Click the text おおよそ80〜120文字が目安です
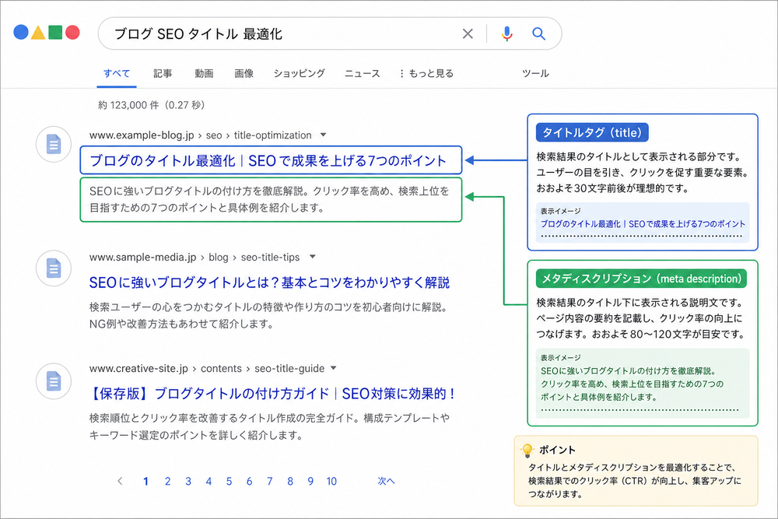This screenshot has height=519, width=778. click(x=669, y=334)
